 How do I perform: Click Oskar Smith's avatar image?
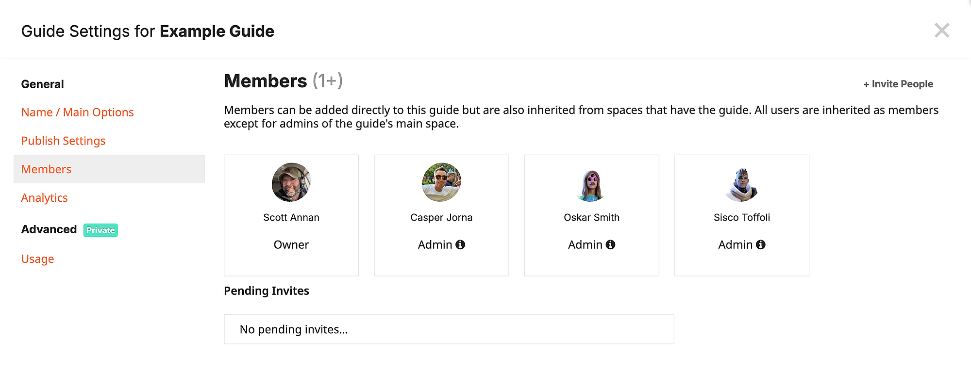[591, 182]
